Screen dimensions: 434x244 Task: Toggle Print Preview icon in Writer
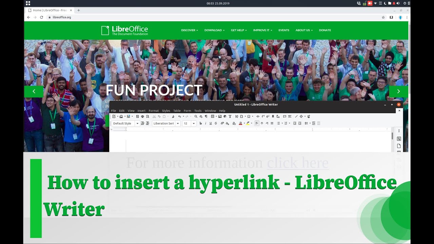coord(147,116)
